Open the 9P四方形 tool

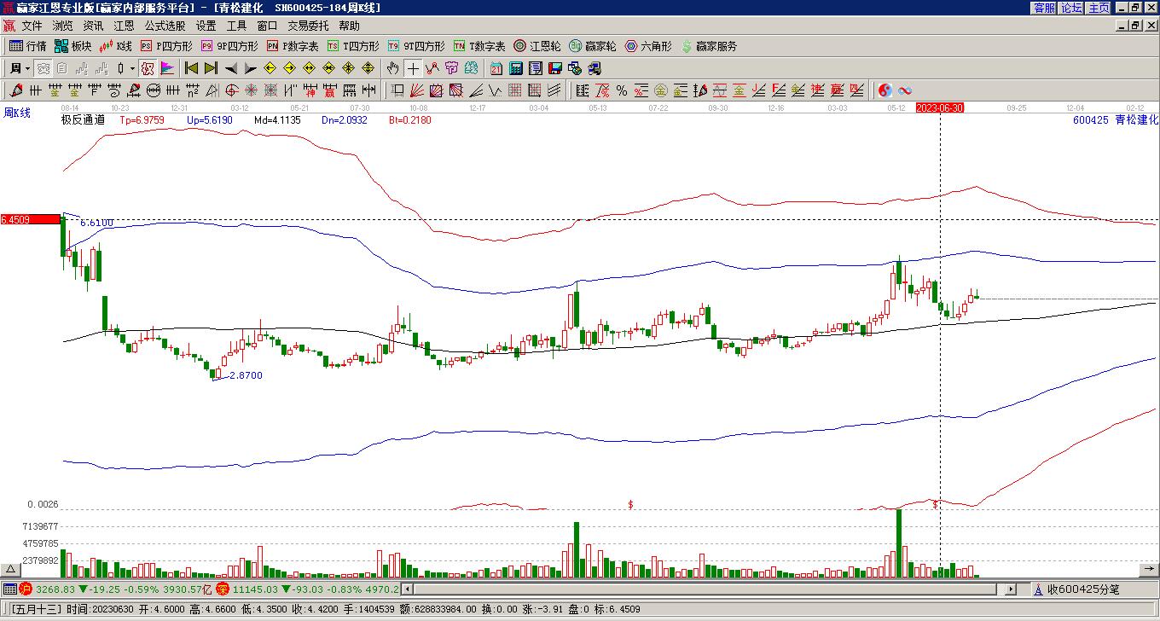point(229,46)
